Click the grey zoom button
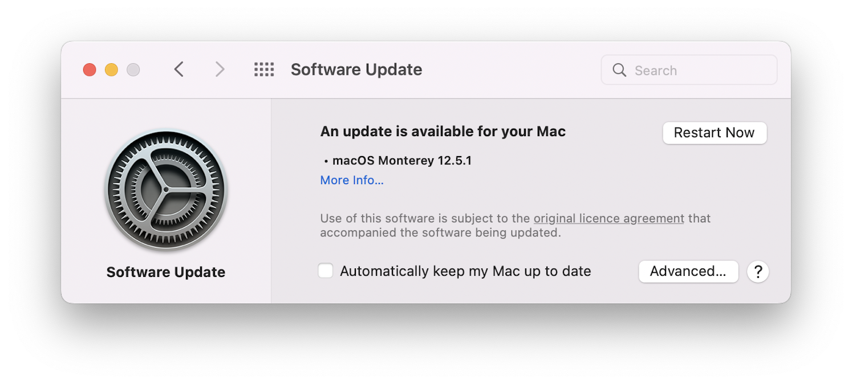The width and height of the screenshot is (852, 384). pos(133,69)
